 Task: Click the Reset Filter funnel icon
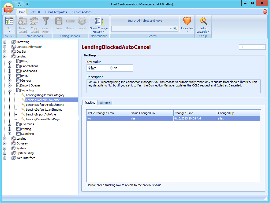click(x=46, y=21)
